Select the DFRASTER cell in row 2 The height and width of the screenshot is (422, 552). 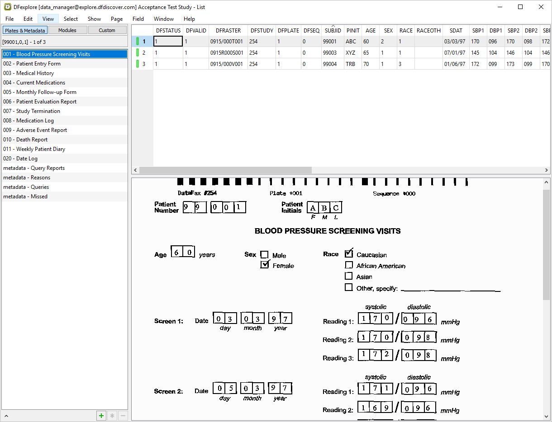228,53
